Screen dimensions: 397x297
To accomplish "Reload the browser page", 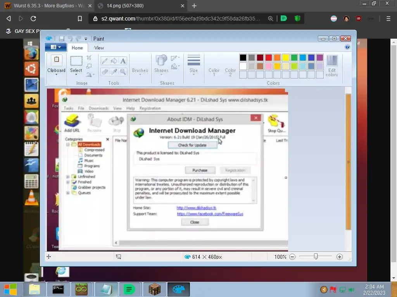I will [x=33, y=19].
